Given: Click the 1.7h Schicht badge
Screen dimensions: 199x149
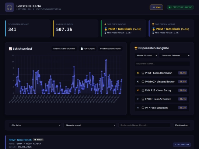Looking at the screenshot, I should pos(182,145).
